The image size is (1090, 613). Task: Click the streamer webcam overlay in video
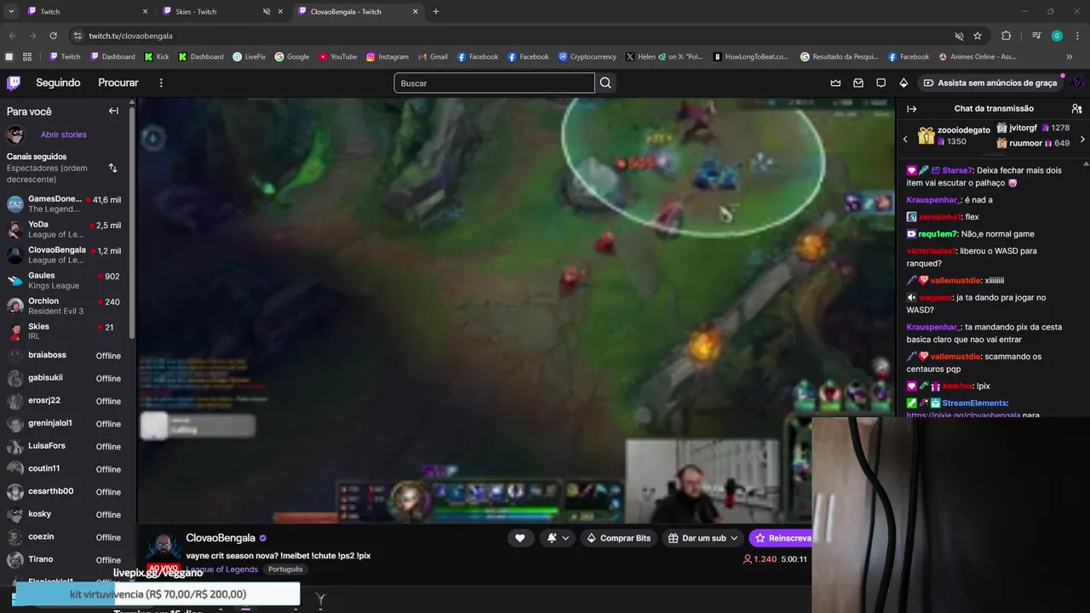tap(703, 481)
